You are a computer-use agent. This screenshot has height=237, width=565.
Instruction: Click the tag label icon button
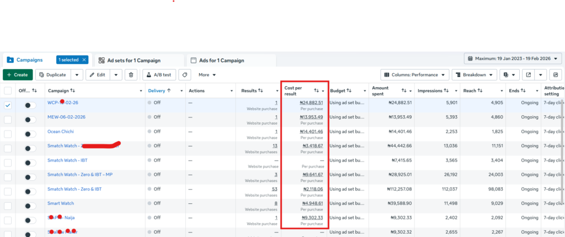tap(185, 75)
